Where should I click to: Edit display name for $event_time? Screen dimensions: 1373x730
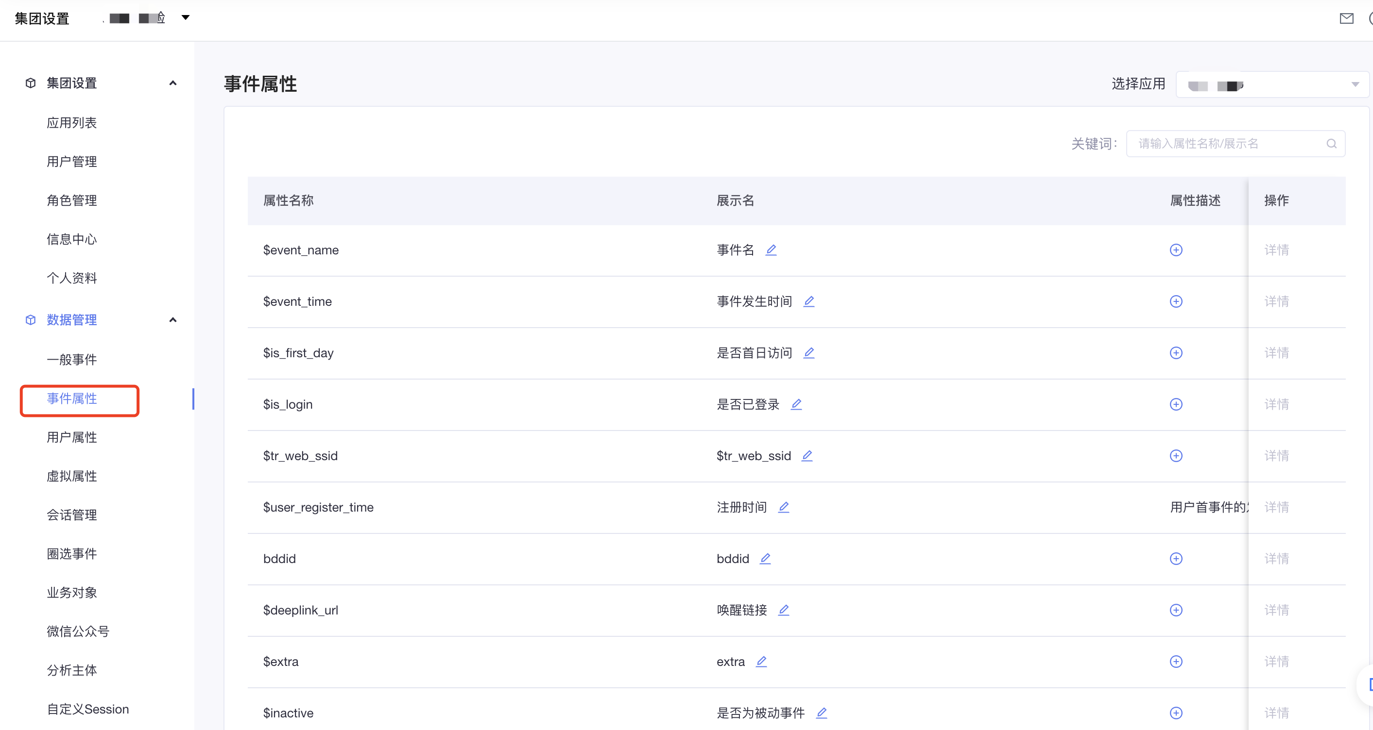pyautogui.click(x=808, y=301)
